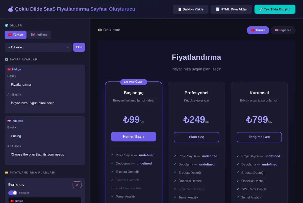
Task: Click the ₺799 price
Action: click(257, 119)
